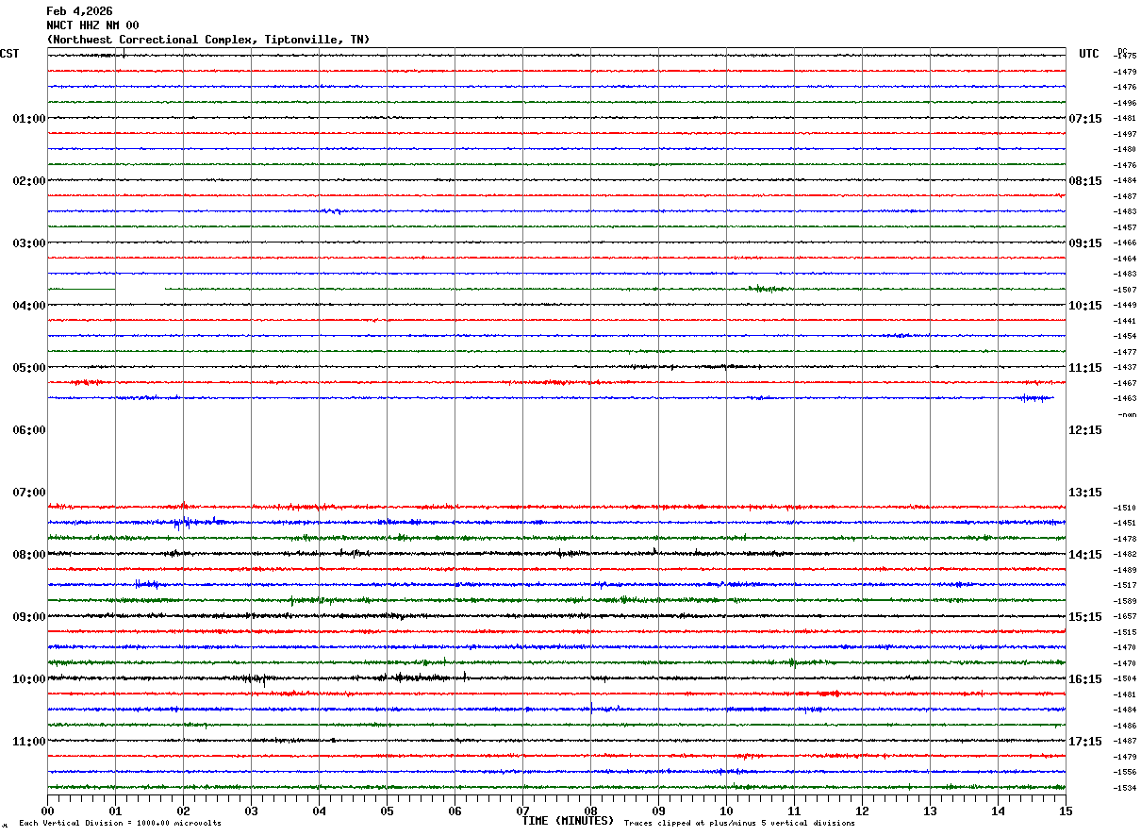This screenshot has width=1141, height=836.
Task: Click the DC offset value -1510
Action: pos(1125,508)
